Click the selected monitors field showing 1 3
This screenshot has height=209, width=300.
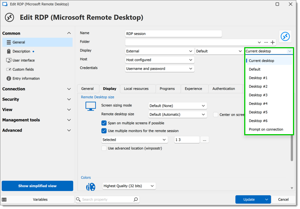(187, 140)
